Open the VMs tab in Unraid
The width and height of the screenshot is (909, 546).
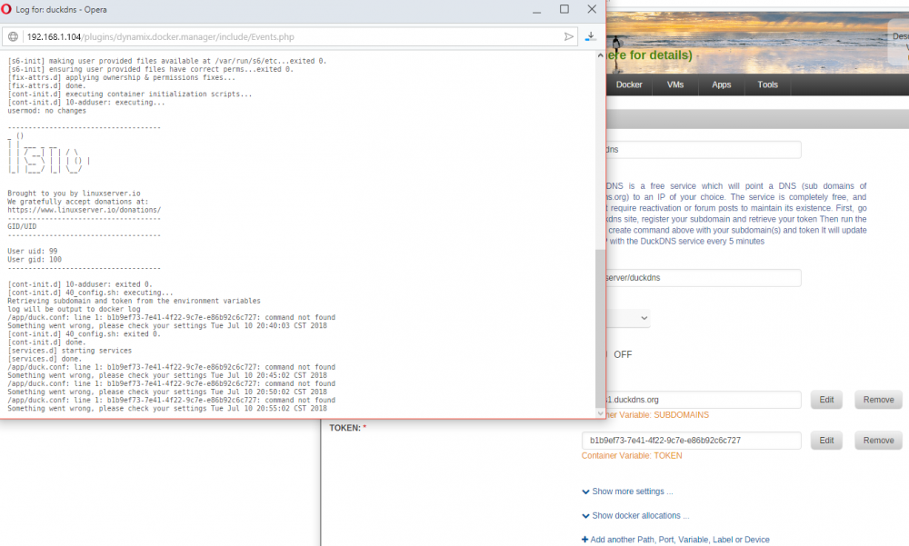click(x=674, y=84)
